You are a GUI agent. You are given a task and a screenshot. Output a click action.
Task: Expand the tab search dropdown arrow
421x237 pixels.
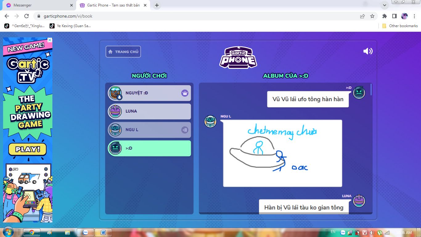(x=384, y=5)
